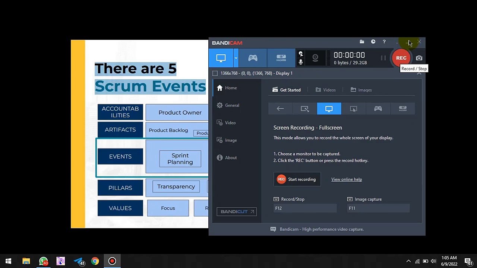This screenshot has width=477, height=268.
Task: Open File Explorer from the taskbar
Action: [x=26, y=261]
